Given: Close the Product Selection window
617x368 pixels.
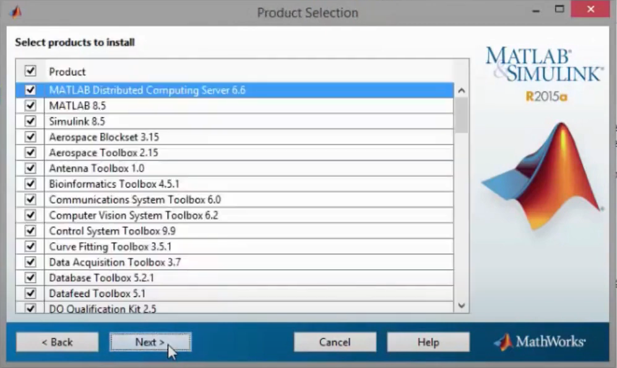Looking at the screenshot, I should point(590,9).
